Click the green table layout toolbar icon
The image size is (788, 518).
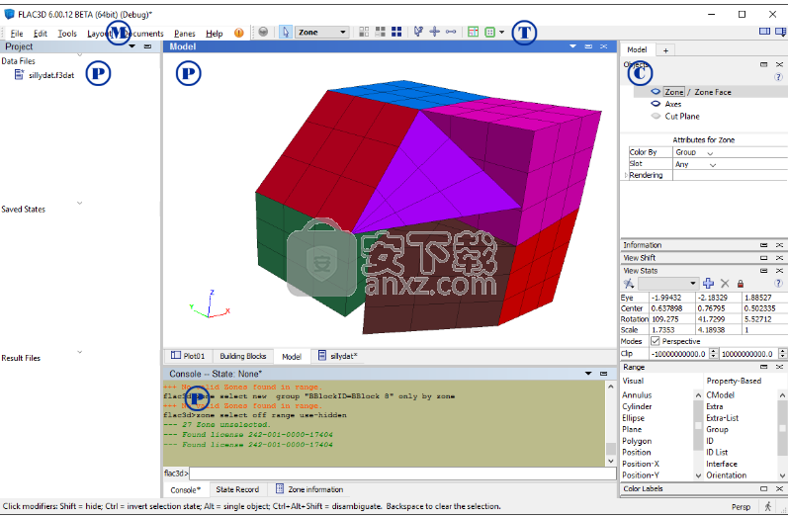473,33
